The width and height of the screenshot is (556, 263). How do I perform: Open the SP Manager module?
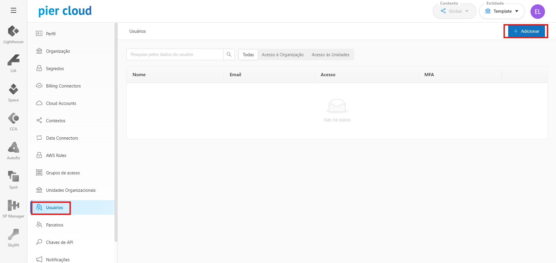(x=13, y=209)
